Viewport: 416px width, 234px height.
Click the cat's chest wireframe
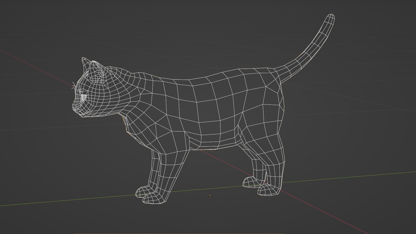pos(134,130)
